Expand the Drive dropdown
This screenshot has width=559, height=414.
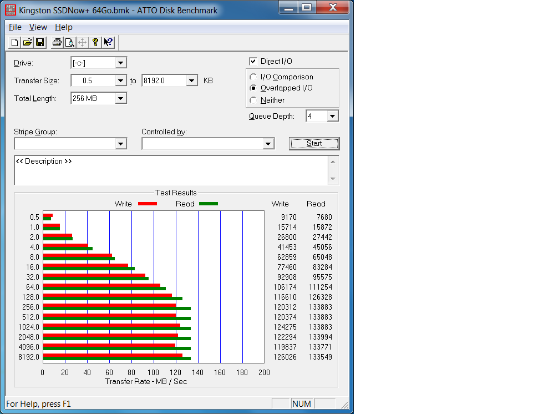(121, 63)
